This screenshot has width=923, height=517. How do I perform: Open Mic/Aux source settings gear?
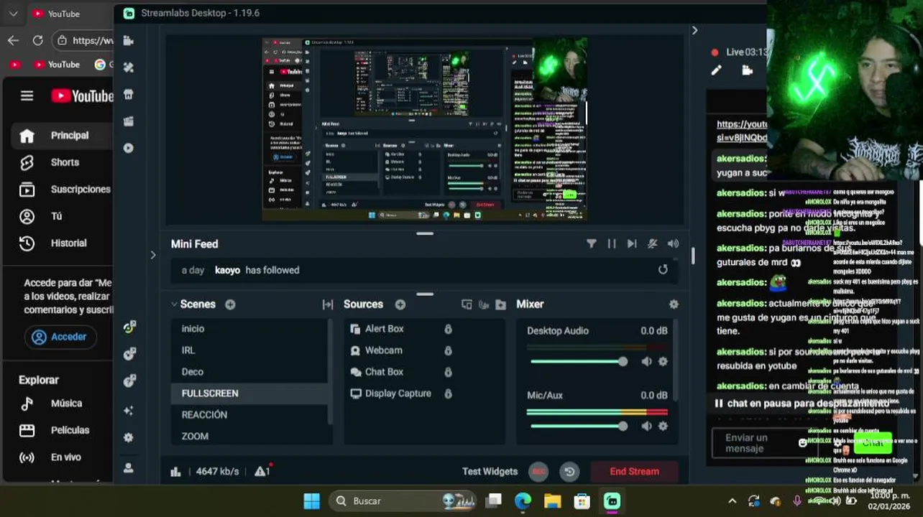[x=663, y=426]
